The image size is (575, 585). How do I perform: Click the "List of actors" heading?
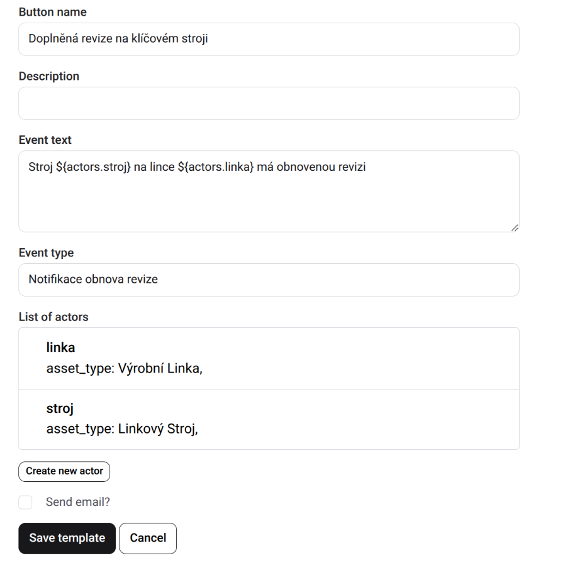point(53,317)
